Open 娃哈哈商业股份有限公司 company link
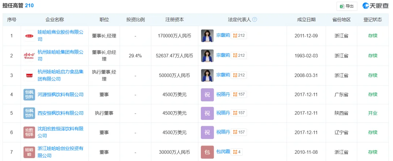The image size is (393, 161). click(x=60, y=32)
